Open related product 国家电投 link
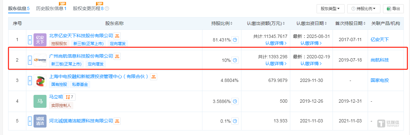This screenshot has height=135, width=410. coord(380,81)
